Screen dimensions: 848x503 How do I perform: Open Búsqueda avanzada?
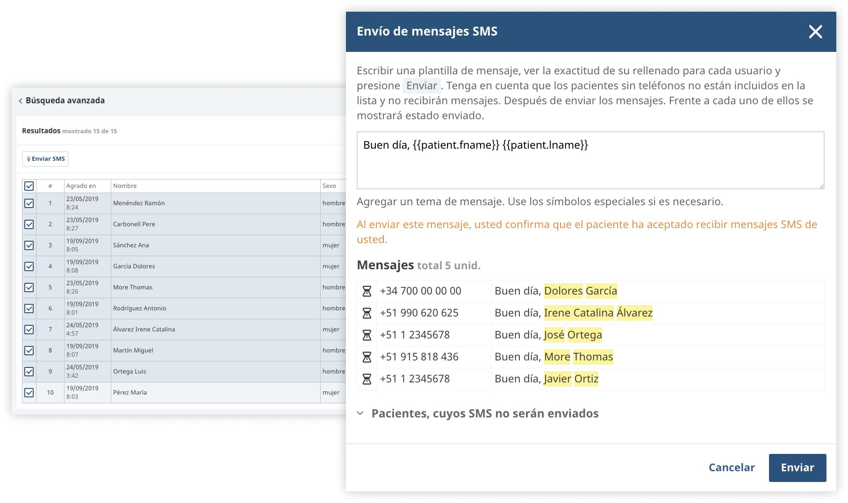tap(65, 100)
